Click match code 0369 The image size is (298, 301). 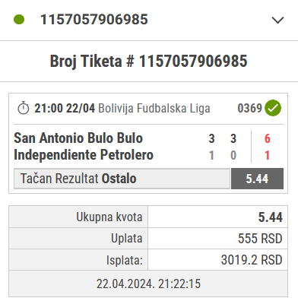click(x=249, y=108)
